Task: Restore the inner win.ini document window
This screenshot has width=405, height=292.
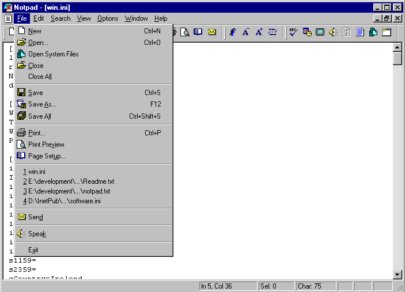Action: click(x=387, y=18)
